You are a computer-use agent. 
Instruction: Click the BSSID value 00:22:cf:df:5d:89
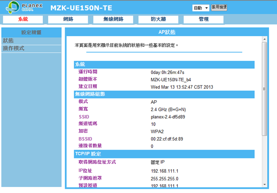[x=167, y=139]
